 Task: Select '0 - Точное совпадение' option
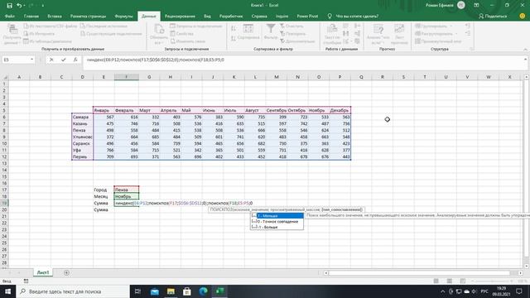pyautogui.click(x=277, y=222)
